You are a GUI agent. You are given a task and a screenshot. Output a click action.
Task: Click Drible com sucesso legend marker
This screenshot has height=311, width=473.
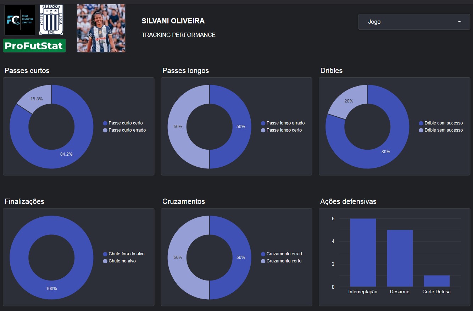coord(421,123)
